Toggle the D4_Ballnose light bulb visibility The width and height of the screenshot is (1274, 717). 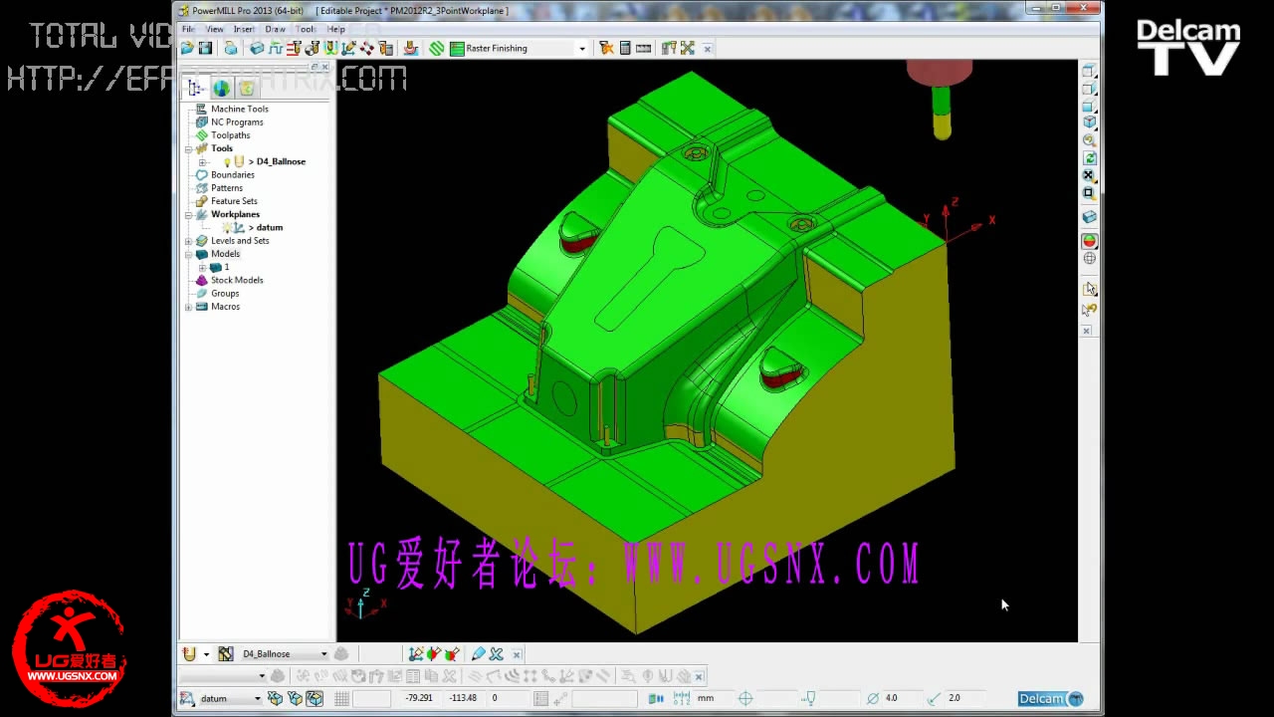[x=226, y=161]
